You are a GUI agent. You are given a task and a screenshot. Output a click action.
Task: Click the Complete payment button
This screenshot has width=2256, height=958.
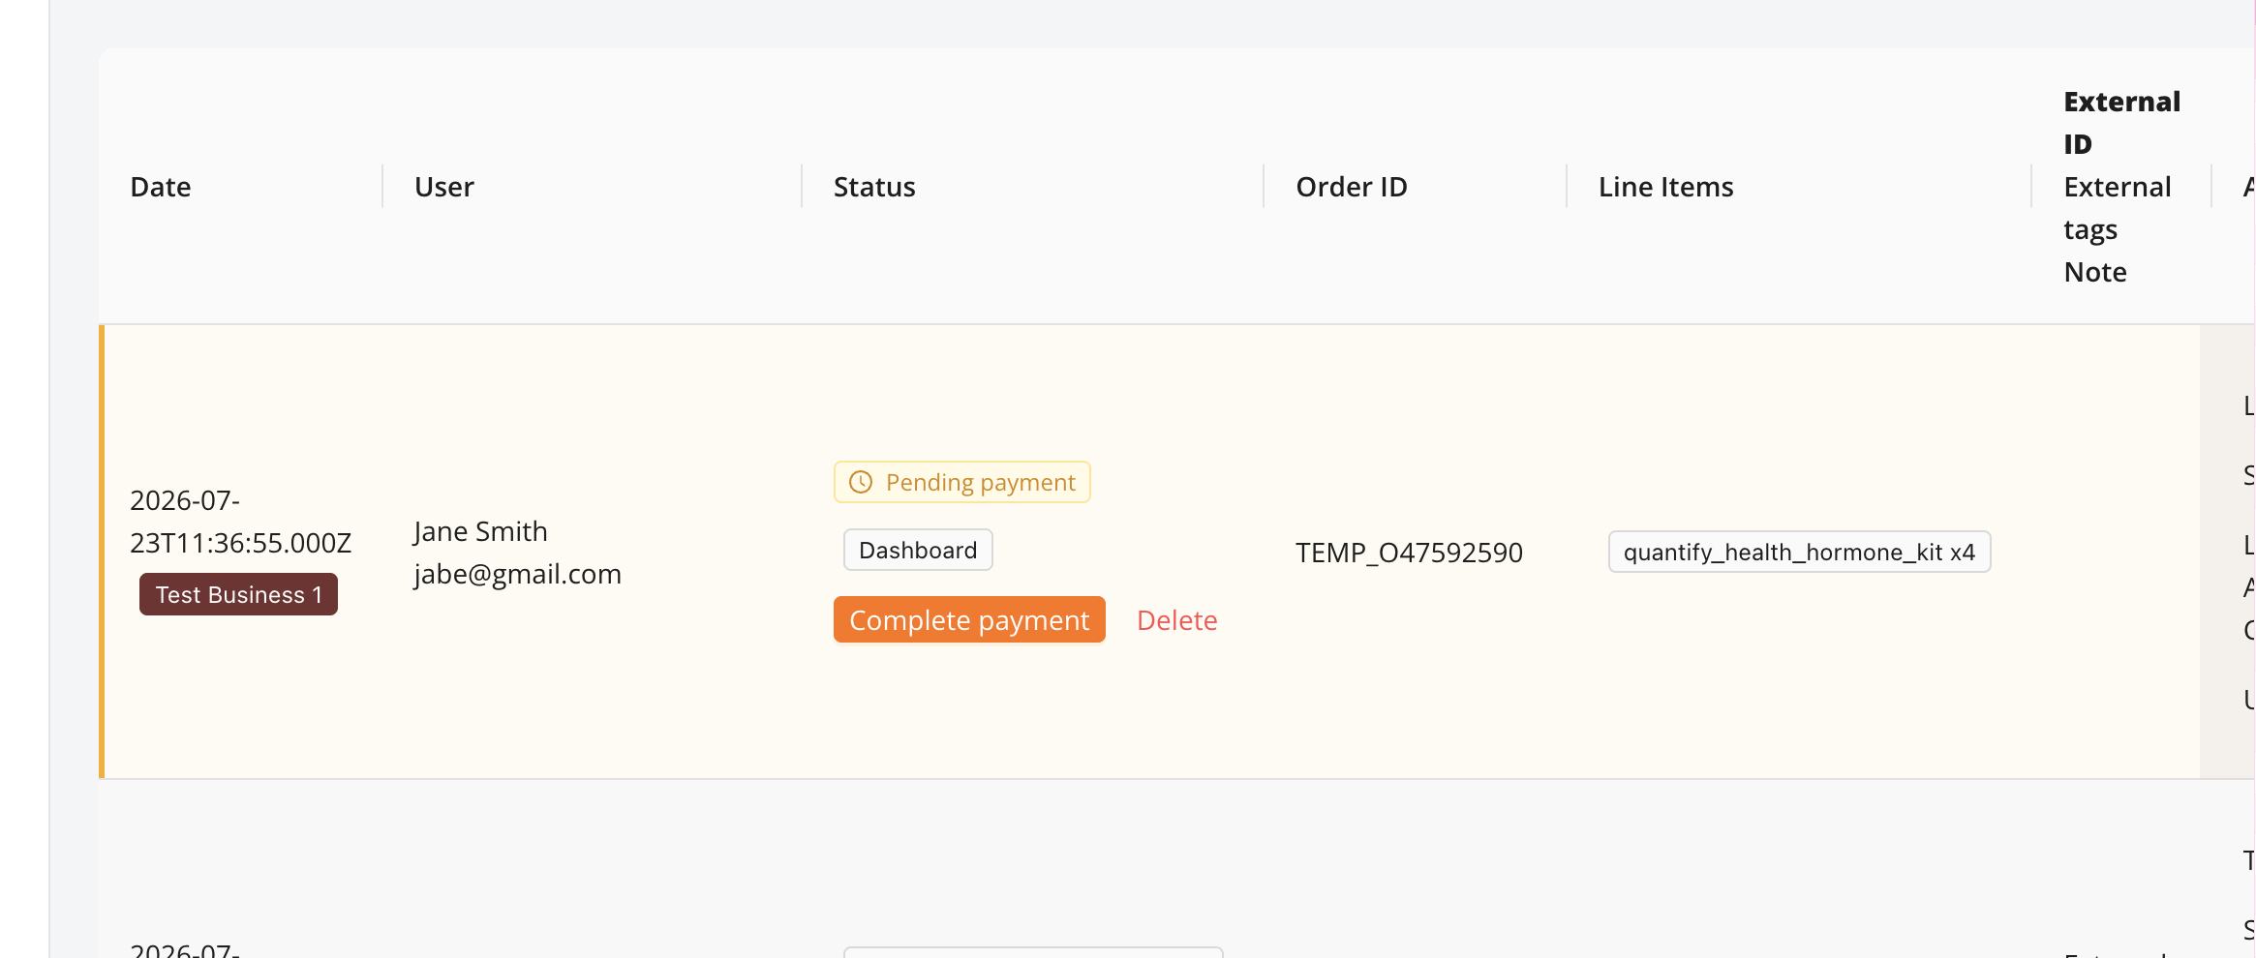click(969, 620)
